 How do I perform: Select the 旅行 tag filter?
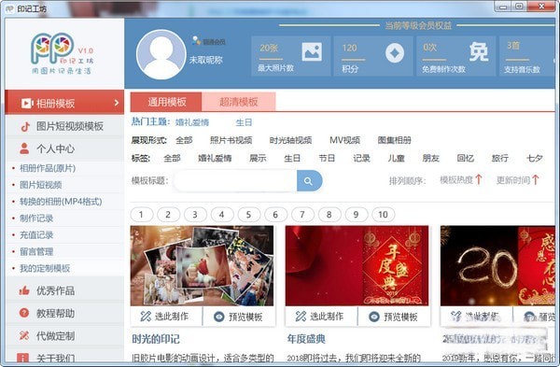click(499, 158)
